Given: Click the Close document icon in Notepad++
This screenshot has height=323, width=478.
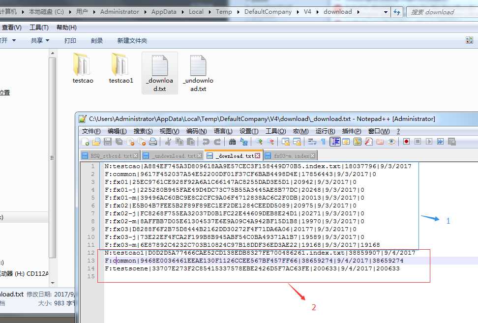Looking at the screenshot, I should pos(130,142).
